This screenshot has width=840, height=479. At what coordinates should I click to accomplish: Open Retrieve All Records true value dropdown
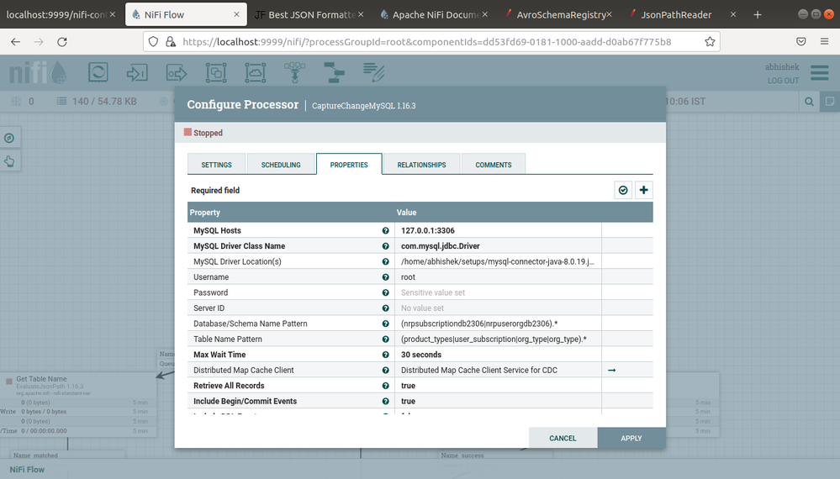click(499, 386)
